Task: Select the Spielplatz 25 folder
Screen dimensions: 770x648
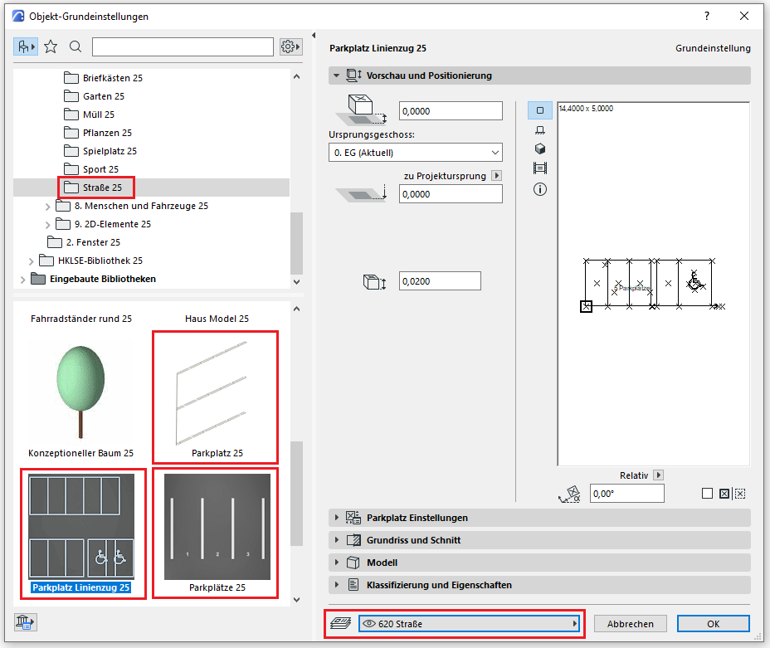Action: coord(109,151)
